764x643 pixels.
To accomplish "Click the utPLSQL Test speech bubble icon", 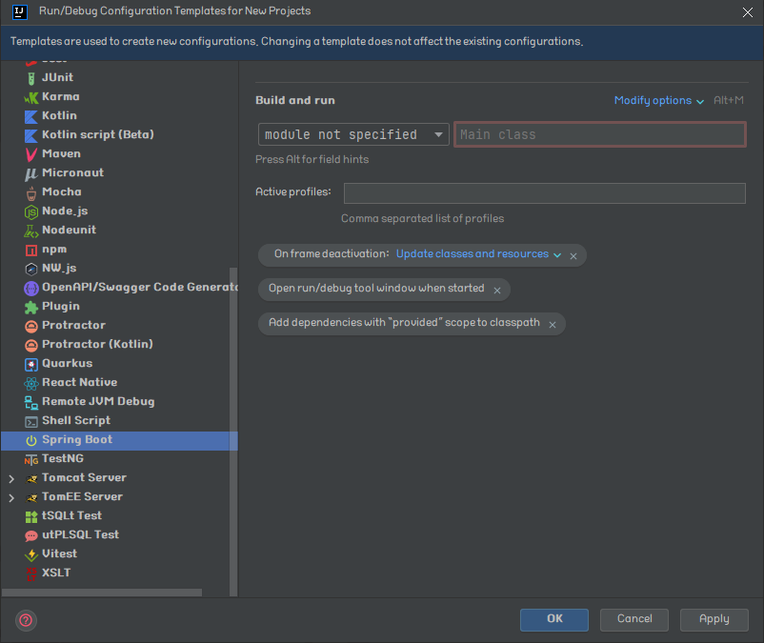I will [31, 535].
